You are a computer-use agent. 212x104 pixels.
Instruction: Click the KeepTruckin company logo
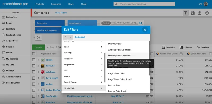[42, 96]
